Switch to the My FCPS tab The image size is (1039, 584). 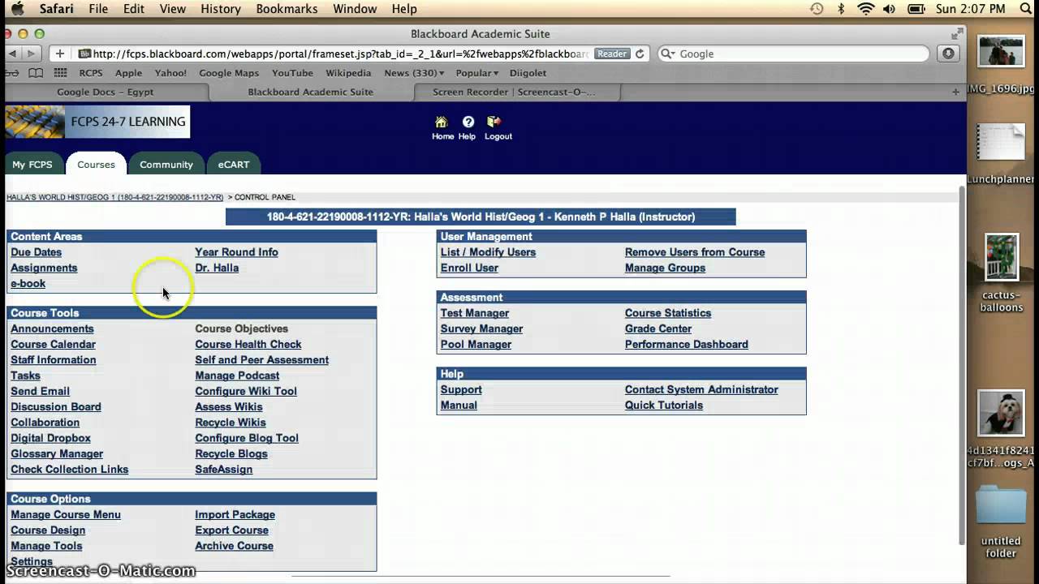coord(32,164)
